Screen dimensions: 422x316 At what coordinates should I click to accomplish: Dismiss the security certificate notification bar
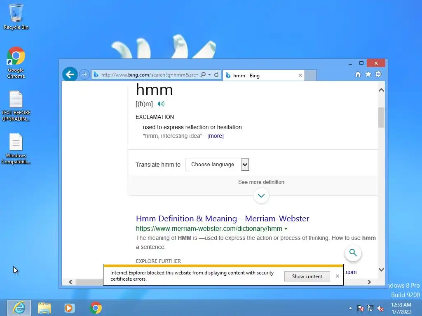338,276
